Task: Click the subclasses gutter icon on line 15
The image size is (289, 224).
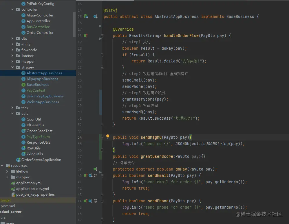Action: pyautogui.click(x=95, y=17)
